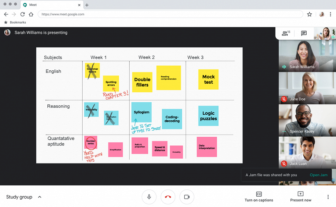The image size is (336, 207).
Task: Expand the Study group meeting details
Action: (x=40, y=197)
